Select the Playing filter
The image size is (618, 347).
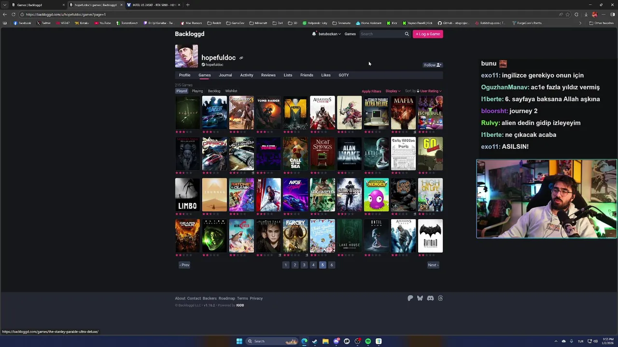click(x=197, y=91)
